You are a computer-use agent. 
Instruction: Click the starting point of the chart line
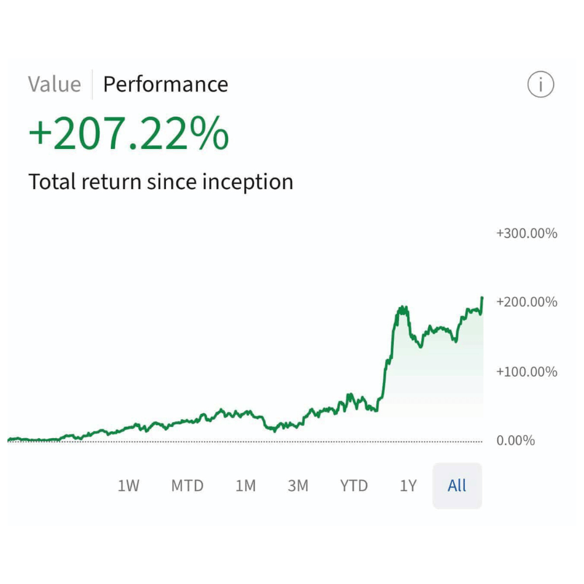(9, 439)
